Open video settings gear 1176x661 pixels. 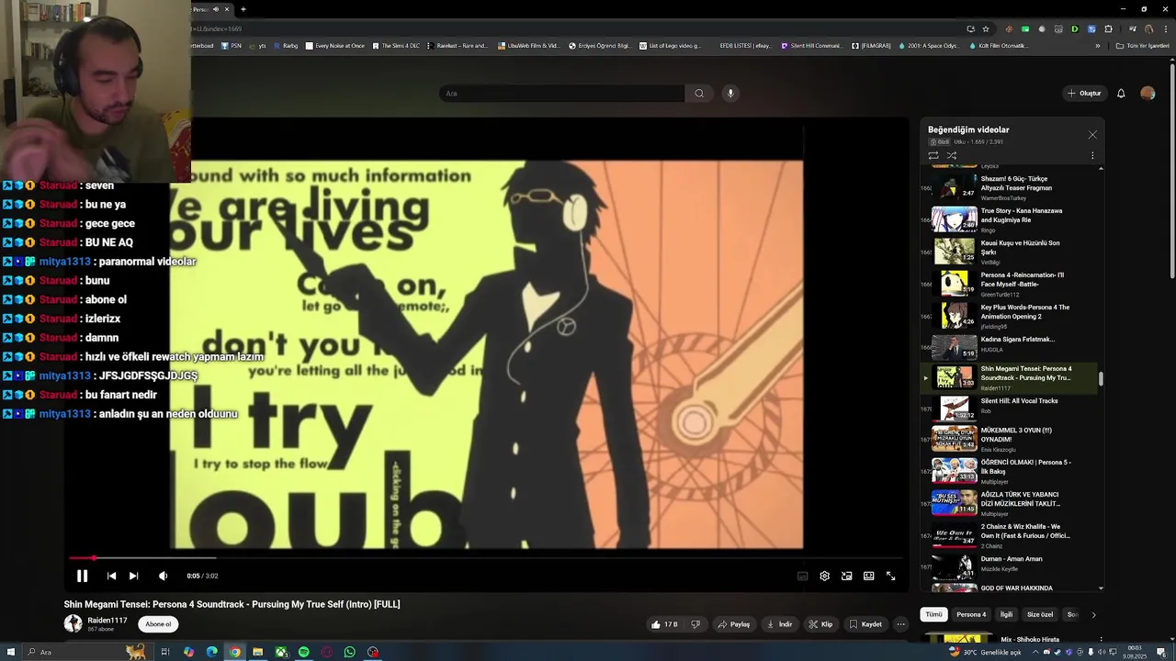(x=824, y=576)
